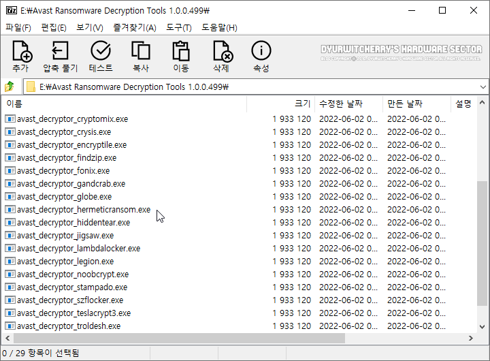Select file name avast_decryptor_gandcrab.exe
Image resolution: width=490 pixels, height=361 pixels.
[71, 184]
